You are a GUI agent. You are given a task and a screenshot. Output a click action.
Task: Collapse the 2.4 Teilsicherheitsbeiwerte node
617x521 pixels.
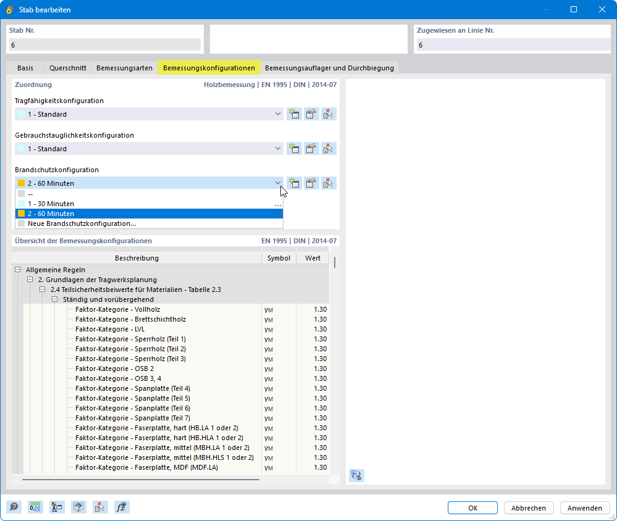[43, 290]
